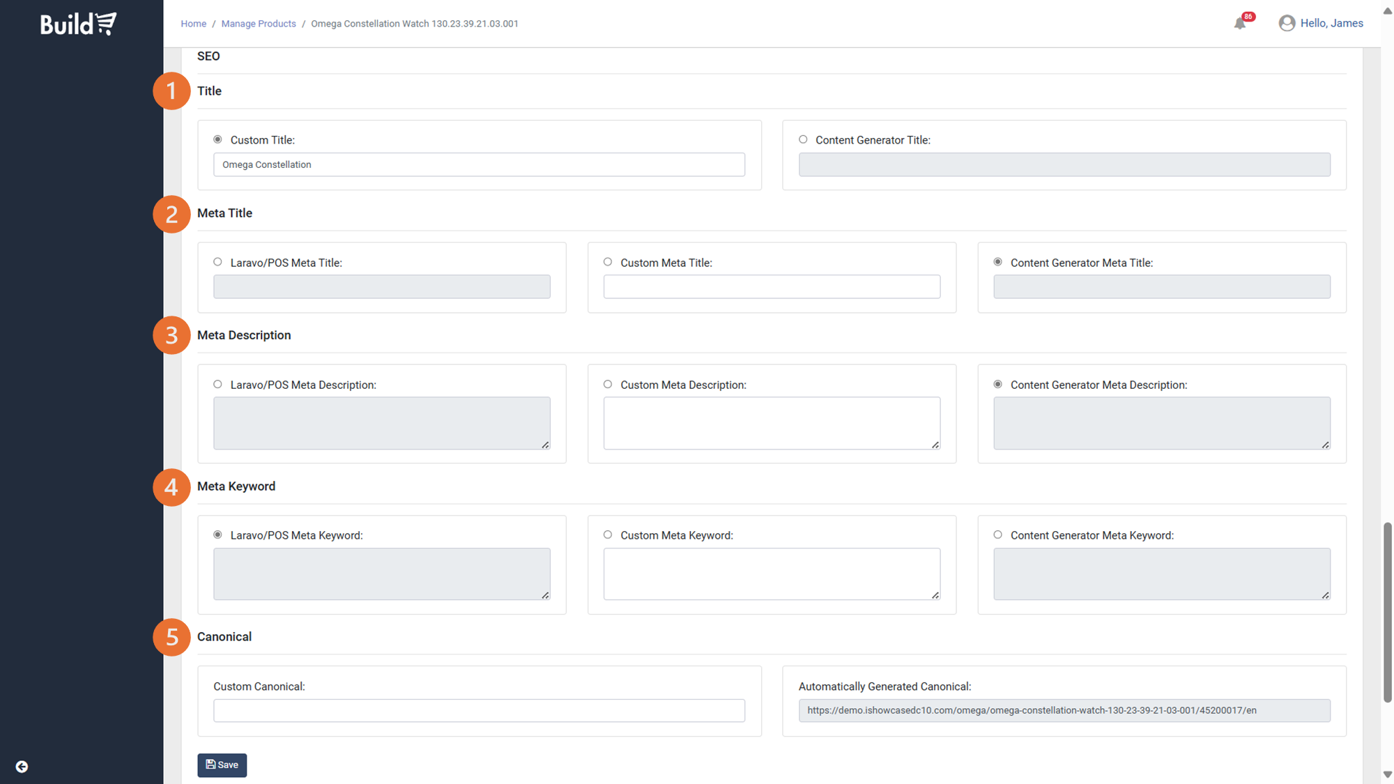Viewport: 1394px width, 784px height.
Task: Click the scrollbar down arrow
Action: [x=1387, y=775]
